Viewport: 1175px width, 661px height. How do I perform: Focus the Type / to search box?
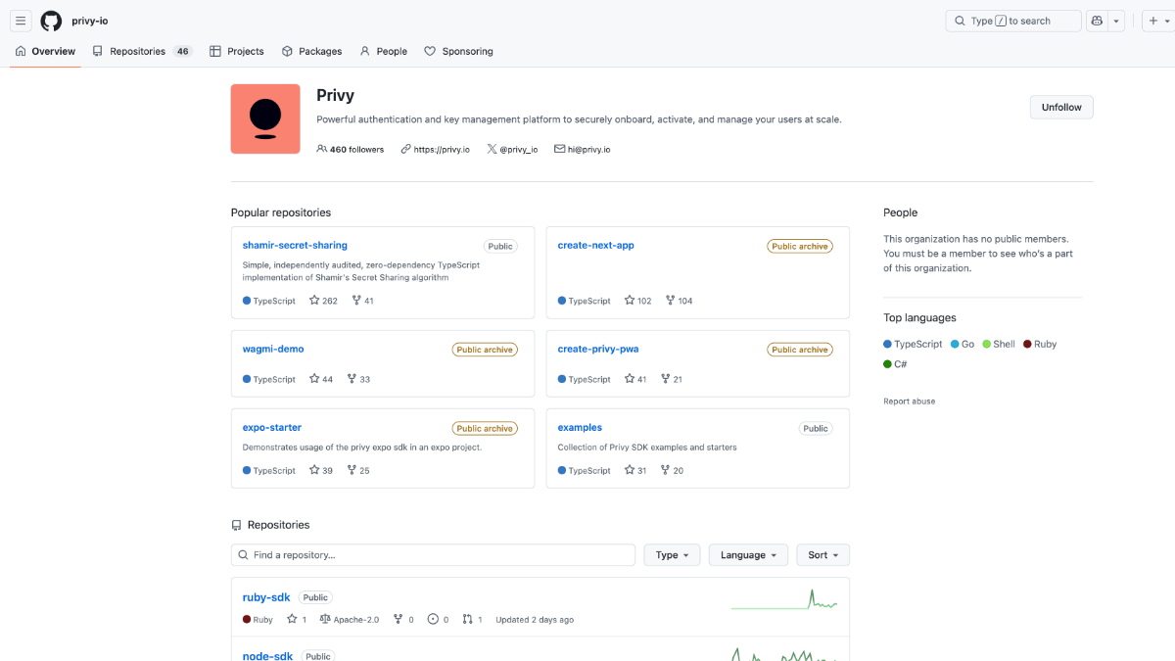[x=1013, y=21]
